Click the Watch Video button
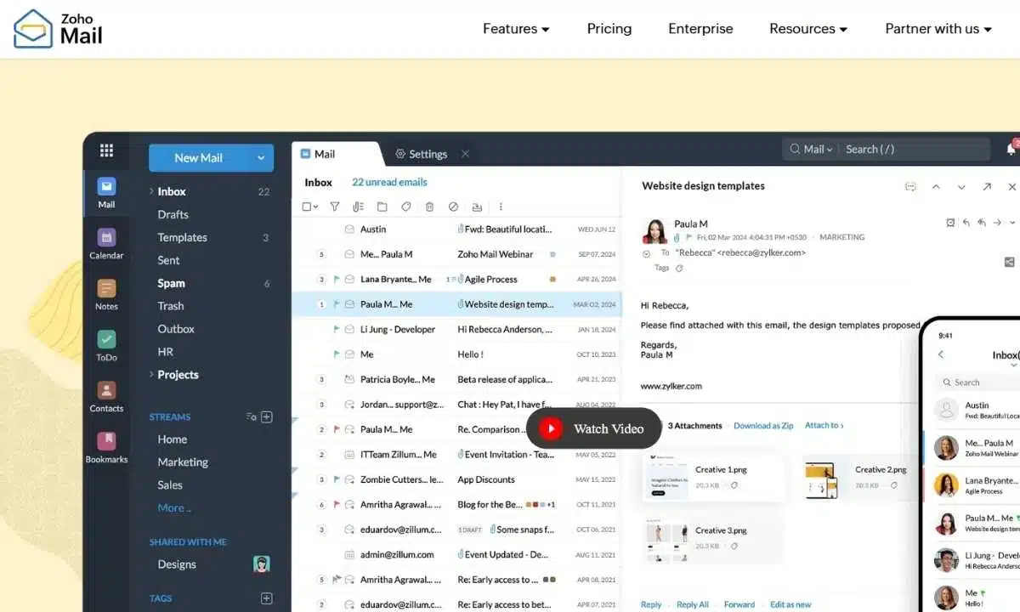 tap(594, 428)
